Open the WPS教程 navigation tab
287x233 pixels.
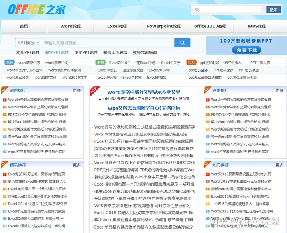(257, 26)
